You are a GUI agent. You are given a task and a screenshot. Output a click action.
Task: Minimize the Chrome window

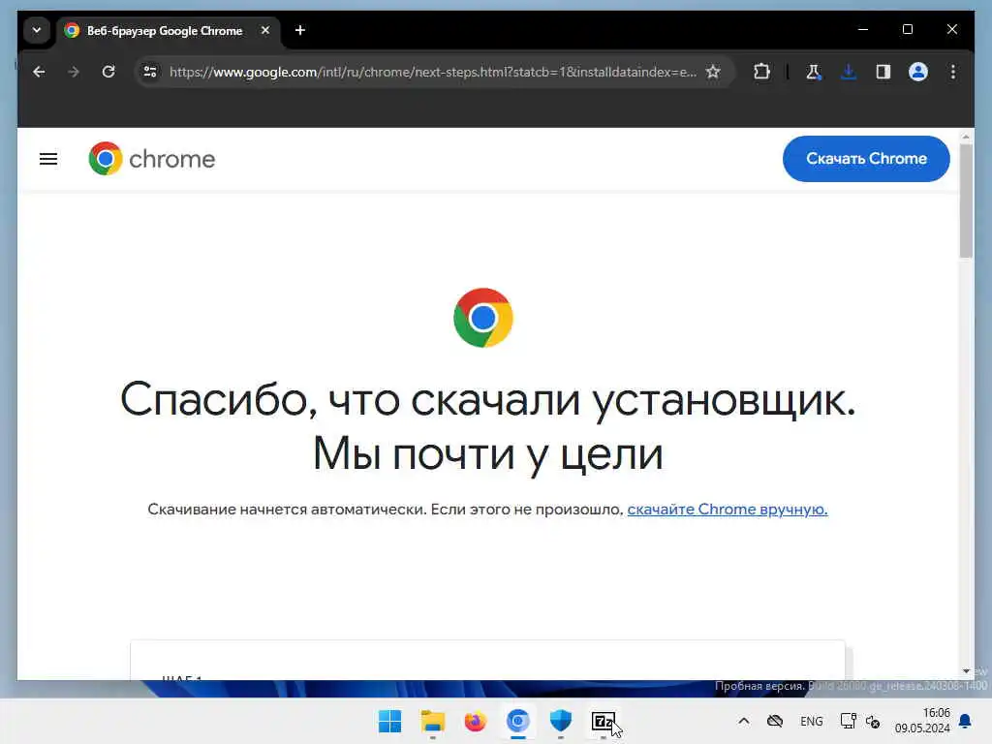click(863, 29)
